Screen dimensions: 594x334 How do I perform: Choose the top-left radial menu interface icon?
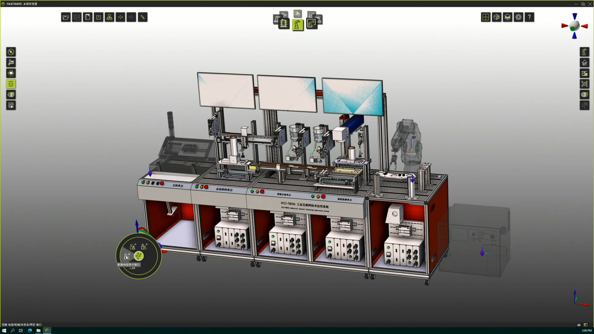[133, 246]
